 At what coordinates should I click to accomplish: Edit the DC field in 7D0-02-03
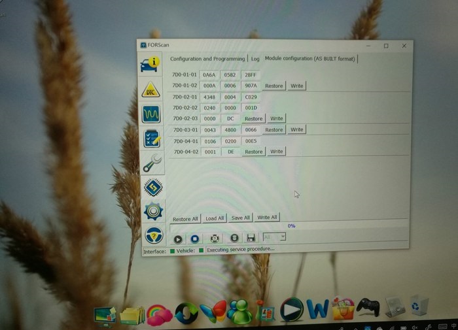pos(230,119)
